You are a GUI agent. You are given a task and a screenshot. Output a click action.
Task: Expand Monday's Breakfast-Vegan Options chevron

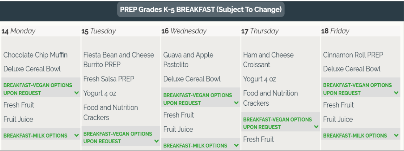[77, 93]
